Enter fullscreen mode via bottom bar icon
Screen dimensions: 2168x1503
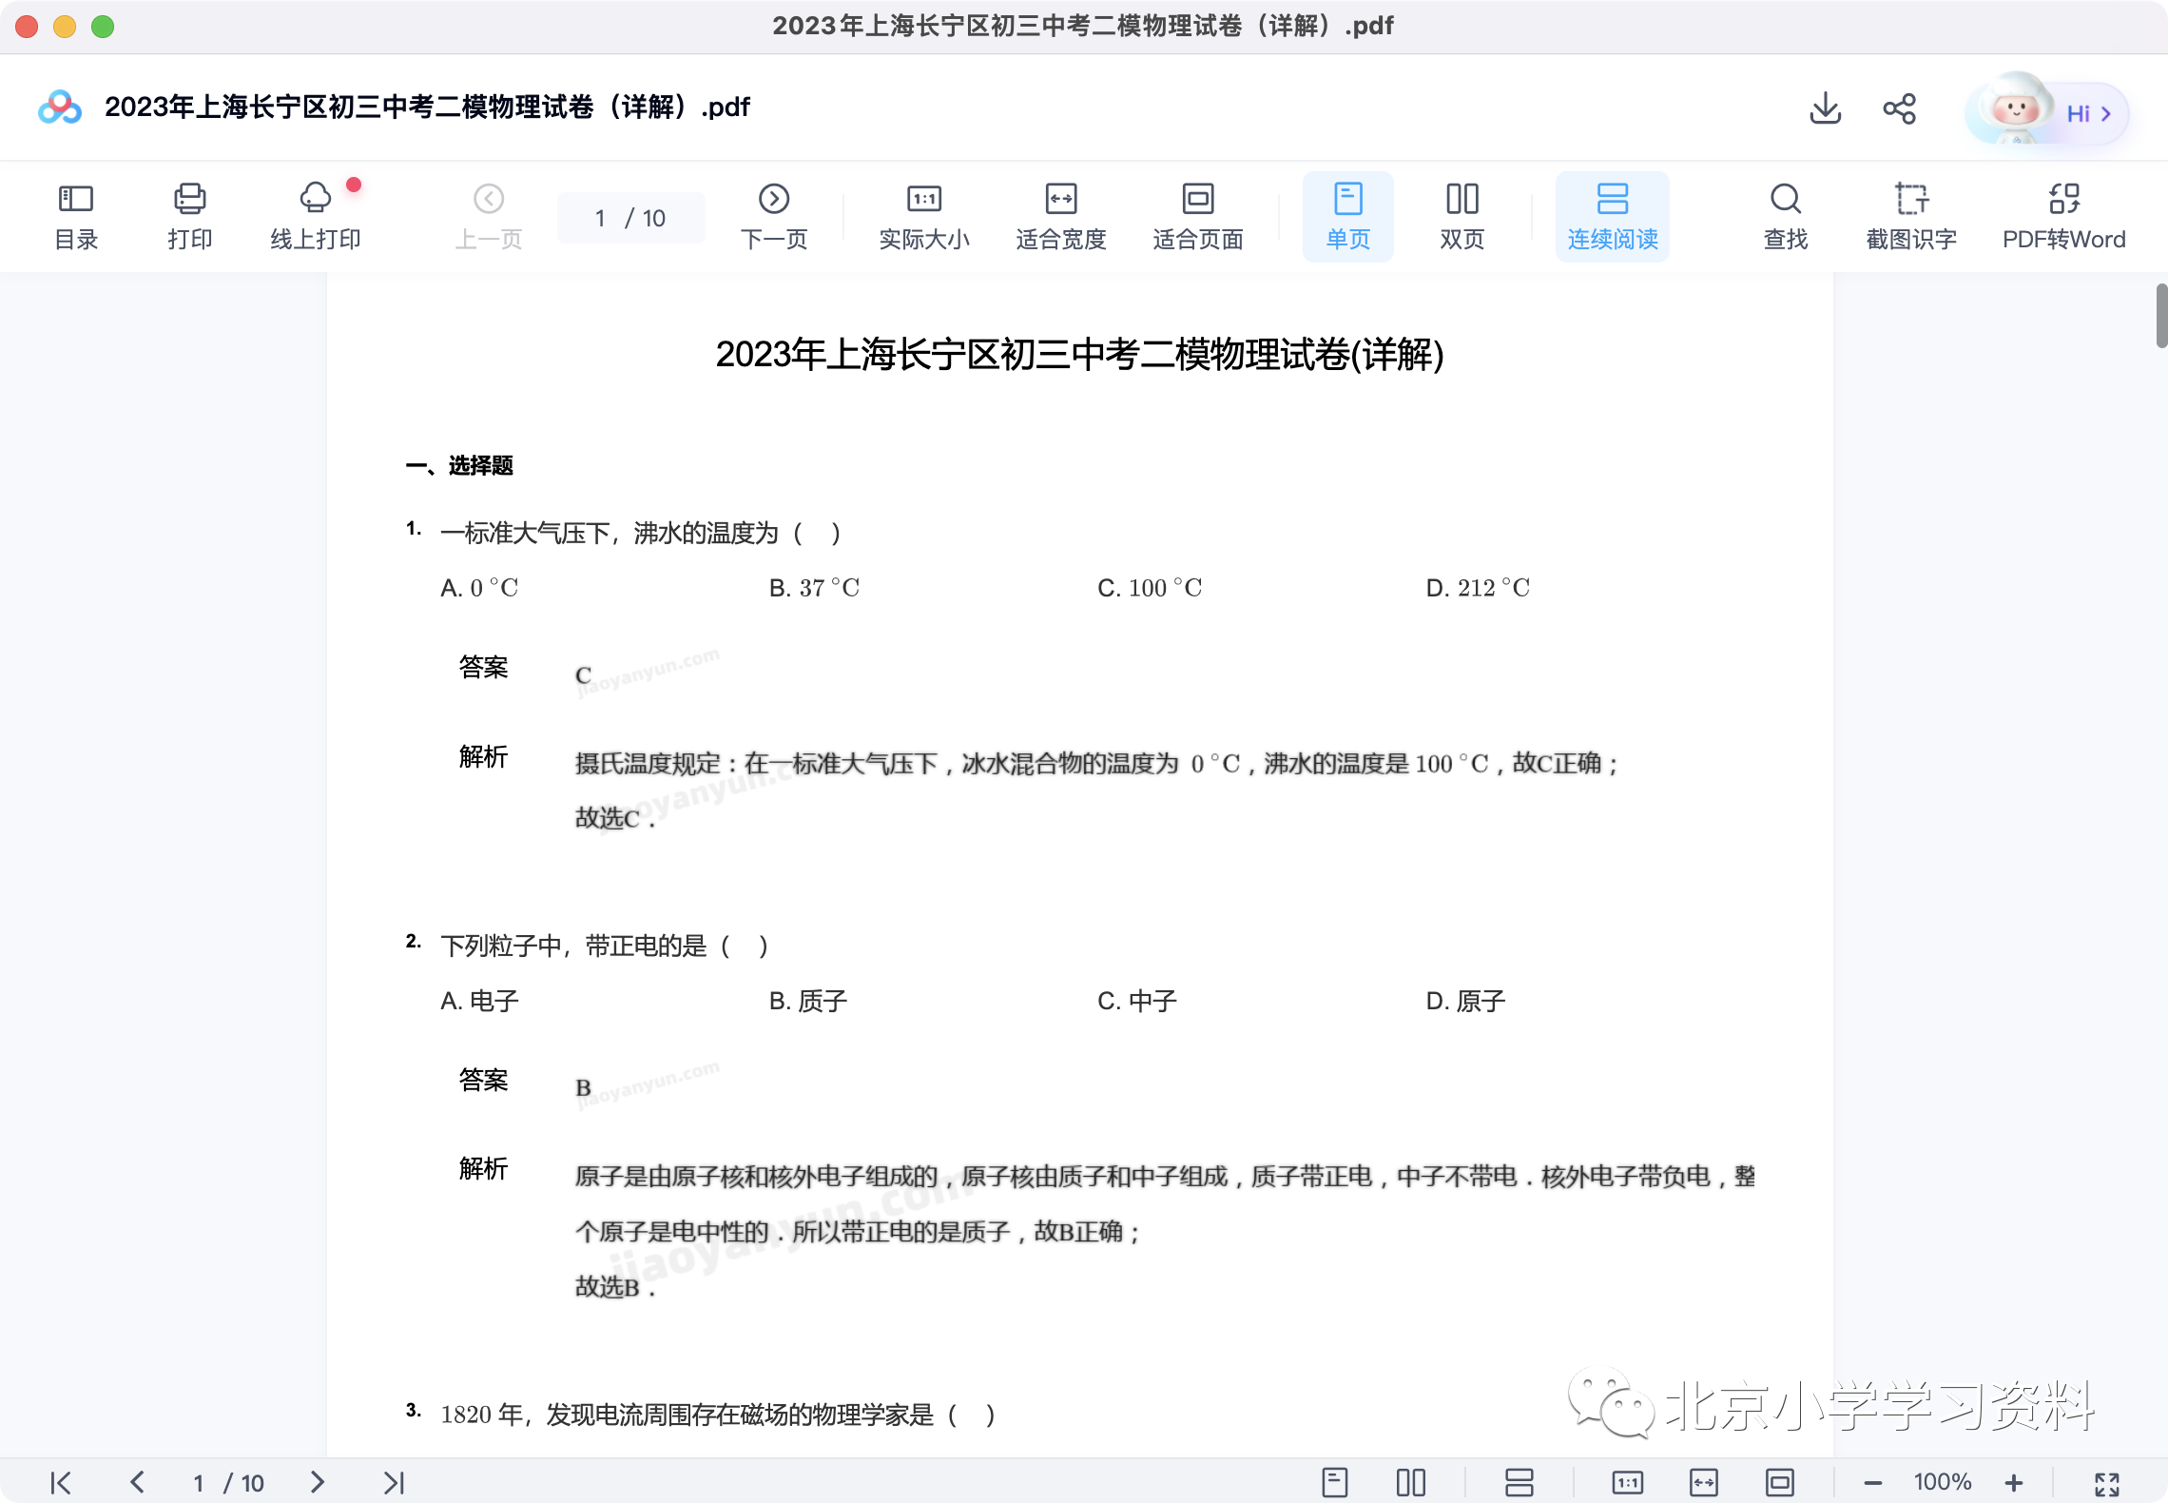click(x=2107, y=1483)
